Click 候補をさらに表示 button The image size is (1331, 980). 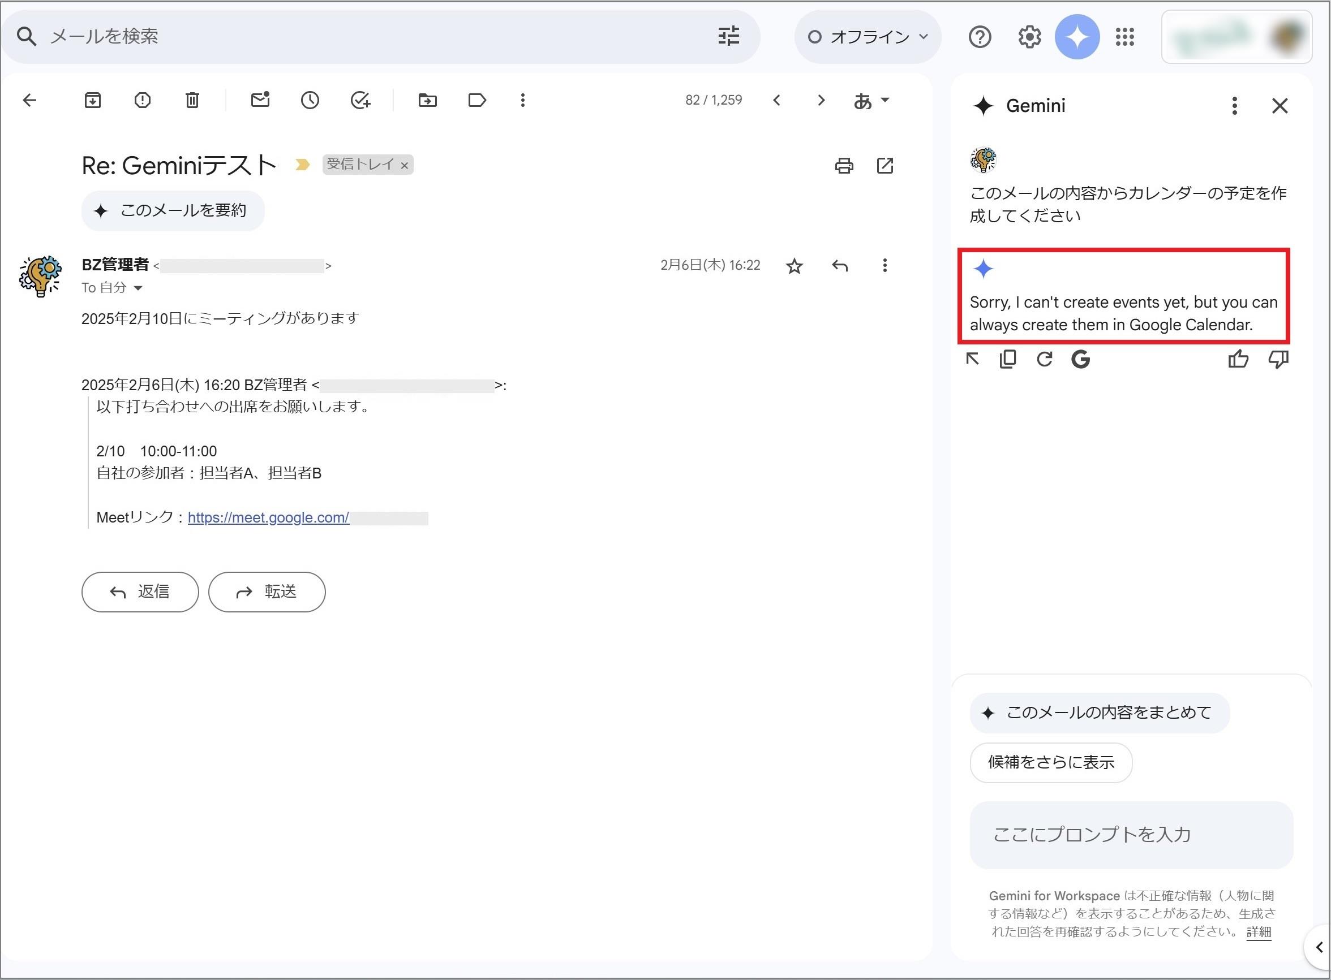[1051, 763]
